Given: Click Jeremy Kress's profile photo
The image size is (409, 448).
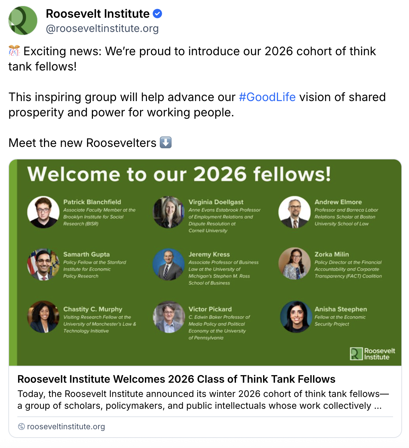Looking at the screenshot, I should click(x=168, y=264).
